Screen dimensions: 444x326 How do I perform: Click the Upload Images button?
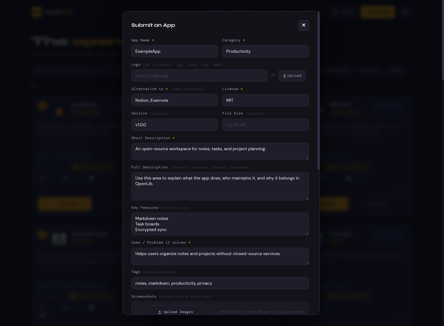pos(175,310)
